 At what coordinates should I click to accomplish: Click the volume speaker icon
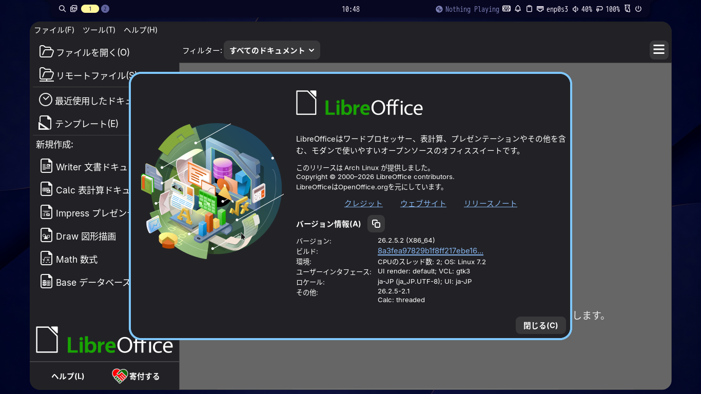tap(575, 9)
